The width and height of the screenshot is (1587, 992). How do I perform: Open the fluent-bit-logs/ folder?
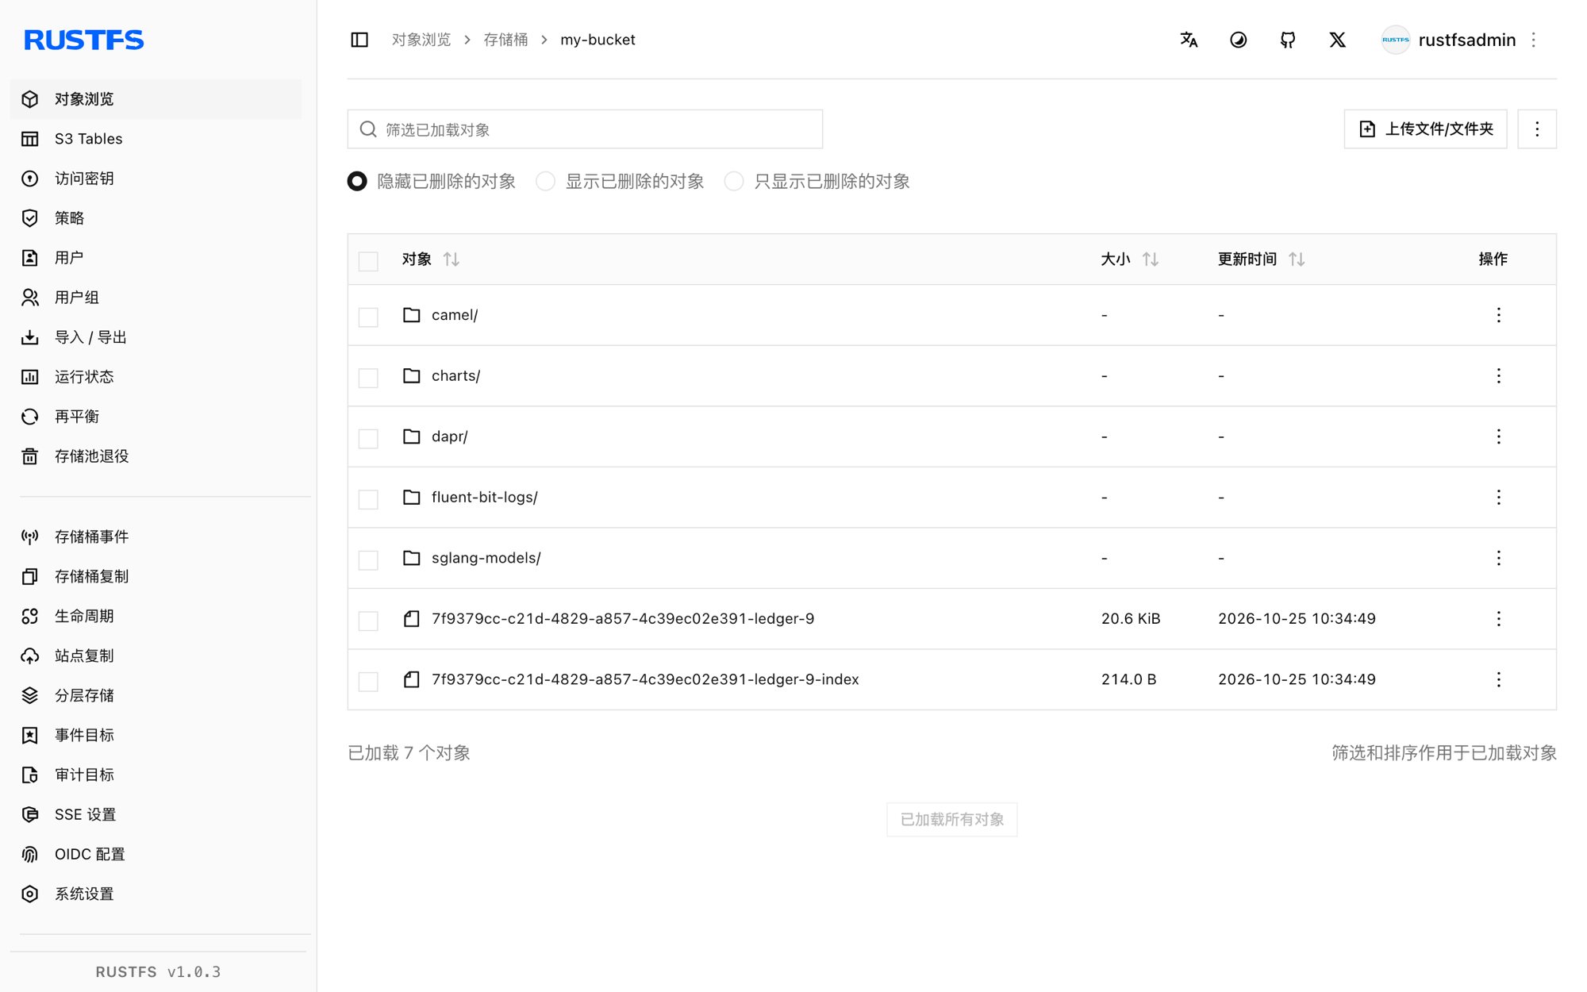pyautogui.click(x=484, y=497)
